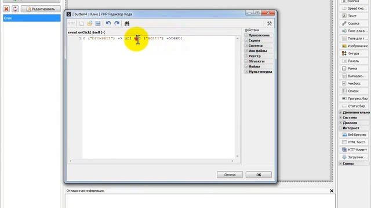Image resolution: width=371 pixels, height=208 pixels.
Task: Delete event with red X icon
Action: coord(6,9)
